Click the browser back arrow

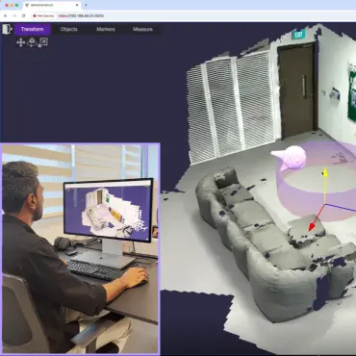coord(5,15)
